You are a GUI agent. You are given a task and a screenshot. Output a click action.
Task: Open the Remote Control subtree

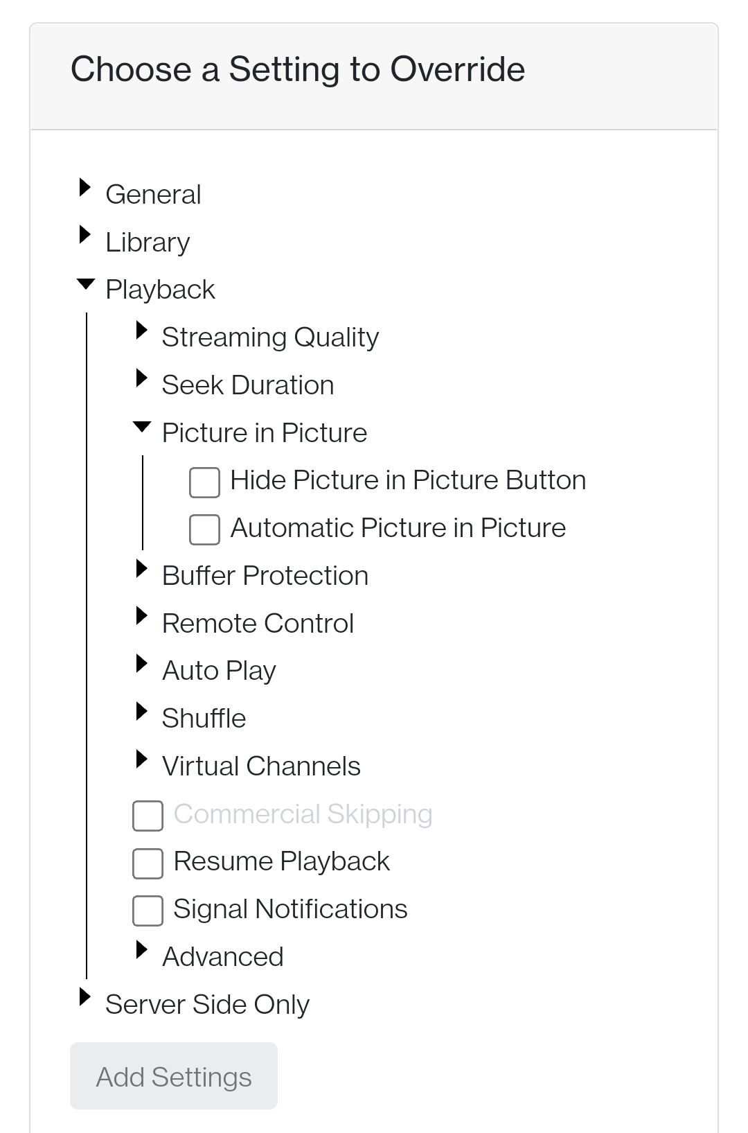[141, 616]
